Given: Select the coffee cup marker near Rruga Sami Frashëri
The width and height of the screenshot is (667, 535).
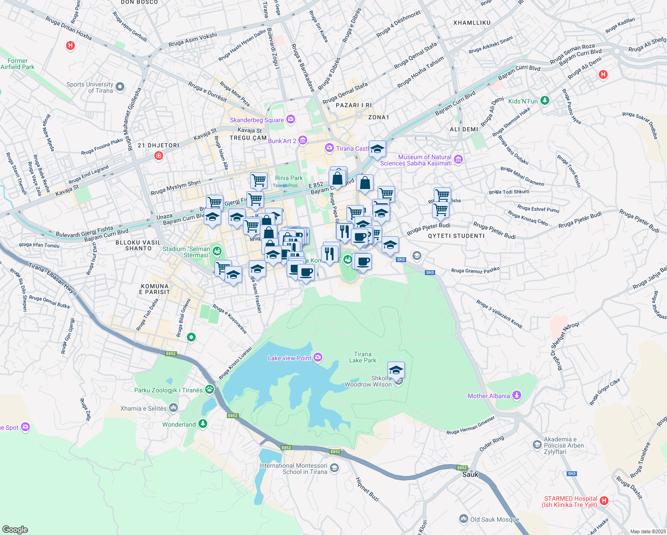Looking at the screenshot, I should tap(306, 272).
